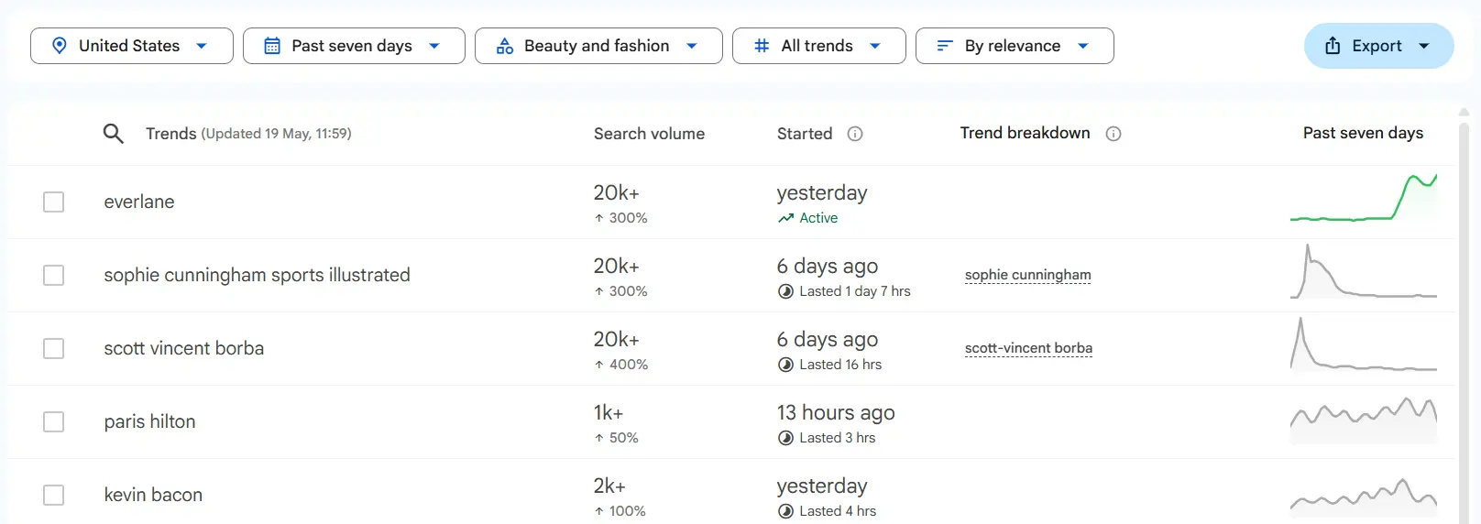Click the search magnifier icon beside Trends

(x=113, y=134)
